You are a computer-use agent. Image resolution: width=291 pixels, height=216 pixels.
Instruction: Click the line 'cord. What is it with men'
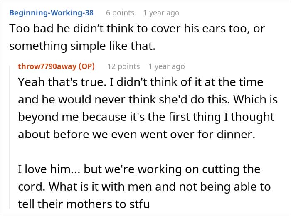click(x=144, y=187)
